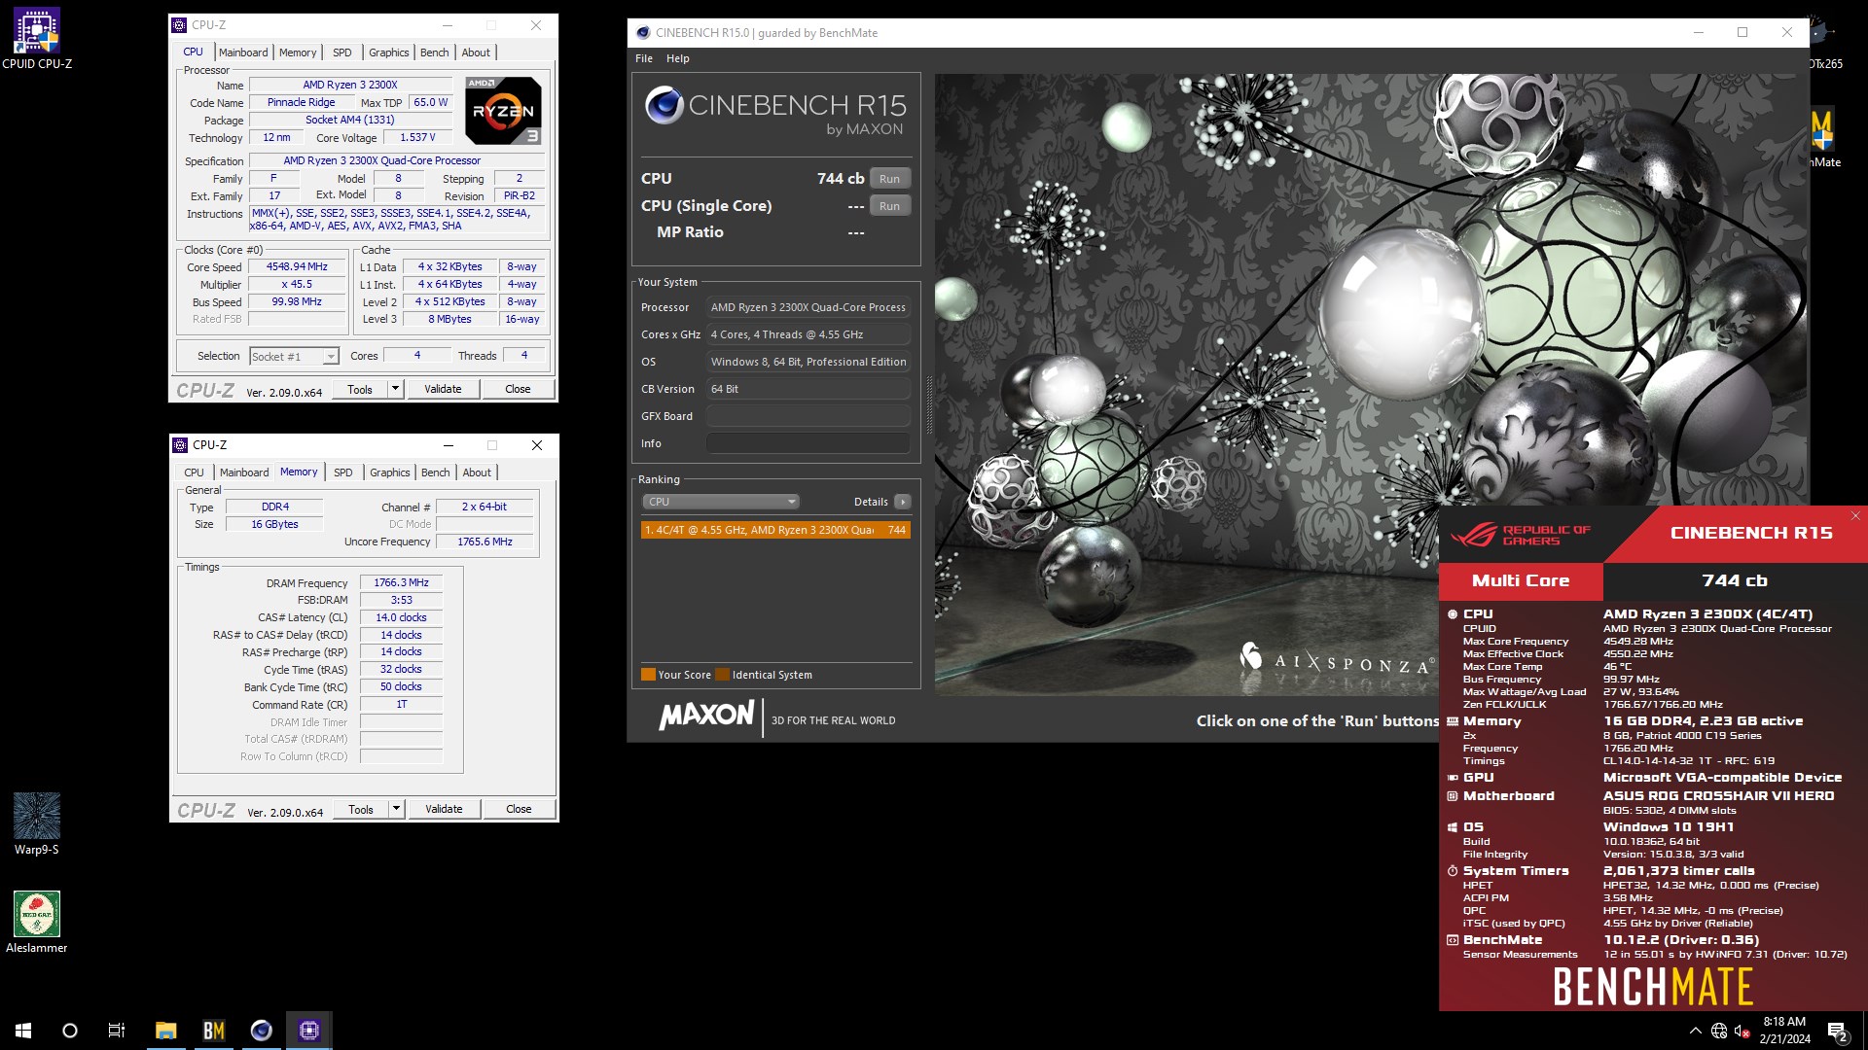The width and height of the screenshot is (1868, 1050).
Task: Click the ROG Republic of Gamers logo
Action: (x=1520, y=535)
